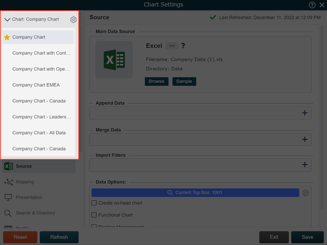The height and width of the screenshot is (245, 327).
Task: Open the help question mark in title bar
Action: click(x=312, y=5)
